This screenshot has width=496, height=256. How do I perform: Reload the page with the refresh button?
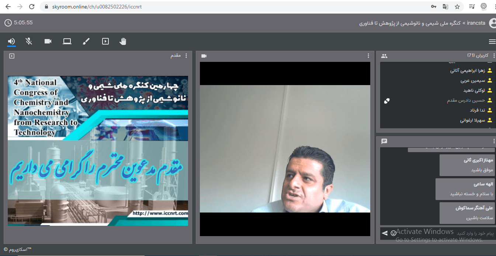click(32, 6)
